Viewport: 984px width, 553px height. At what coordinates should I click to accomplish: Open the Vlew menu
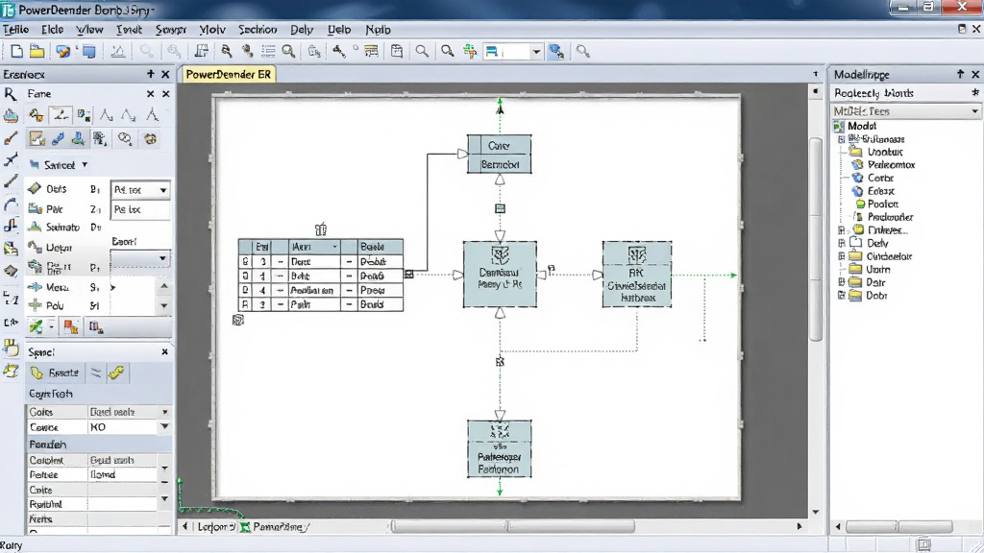[89, 30]
